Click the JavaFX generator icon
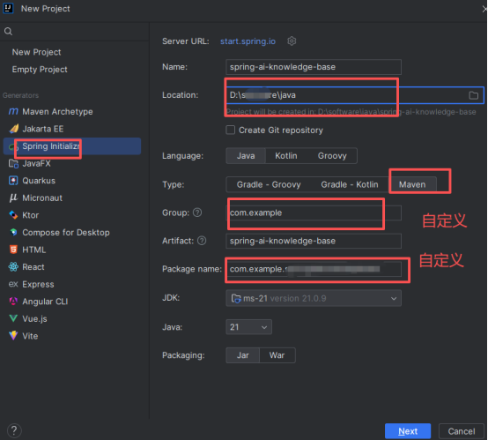 pos(13,163)
